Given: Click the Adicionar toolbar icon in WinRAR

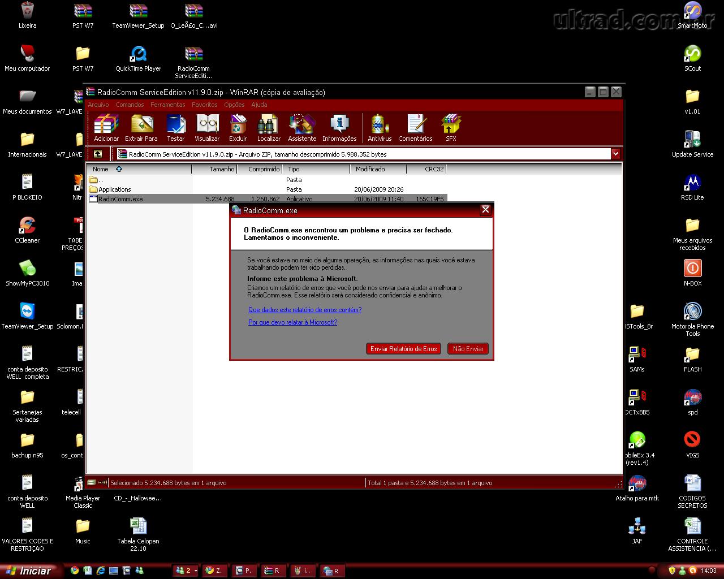Looking at the screenshot, I should coord(106,128).
